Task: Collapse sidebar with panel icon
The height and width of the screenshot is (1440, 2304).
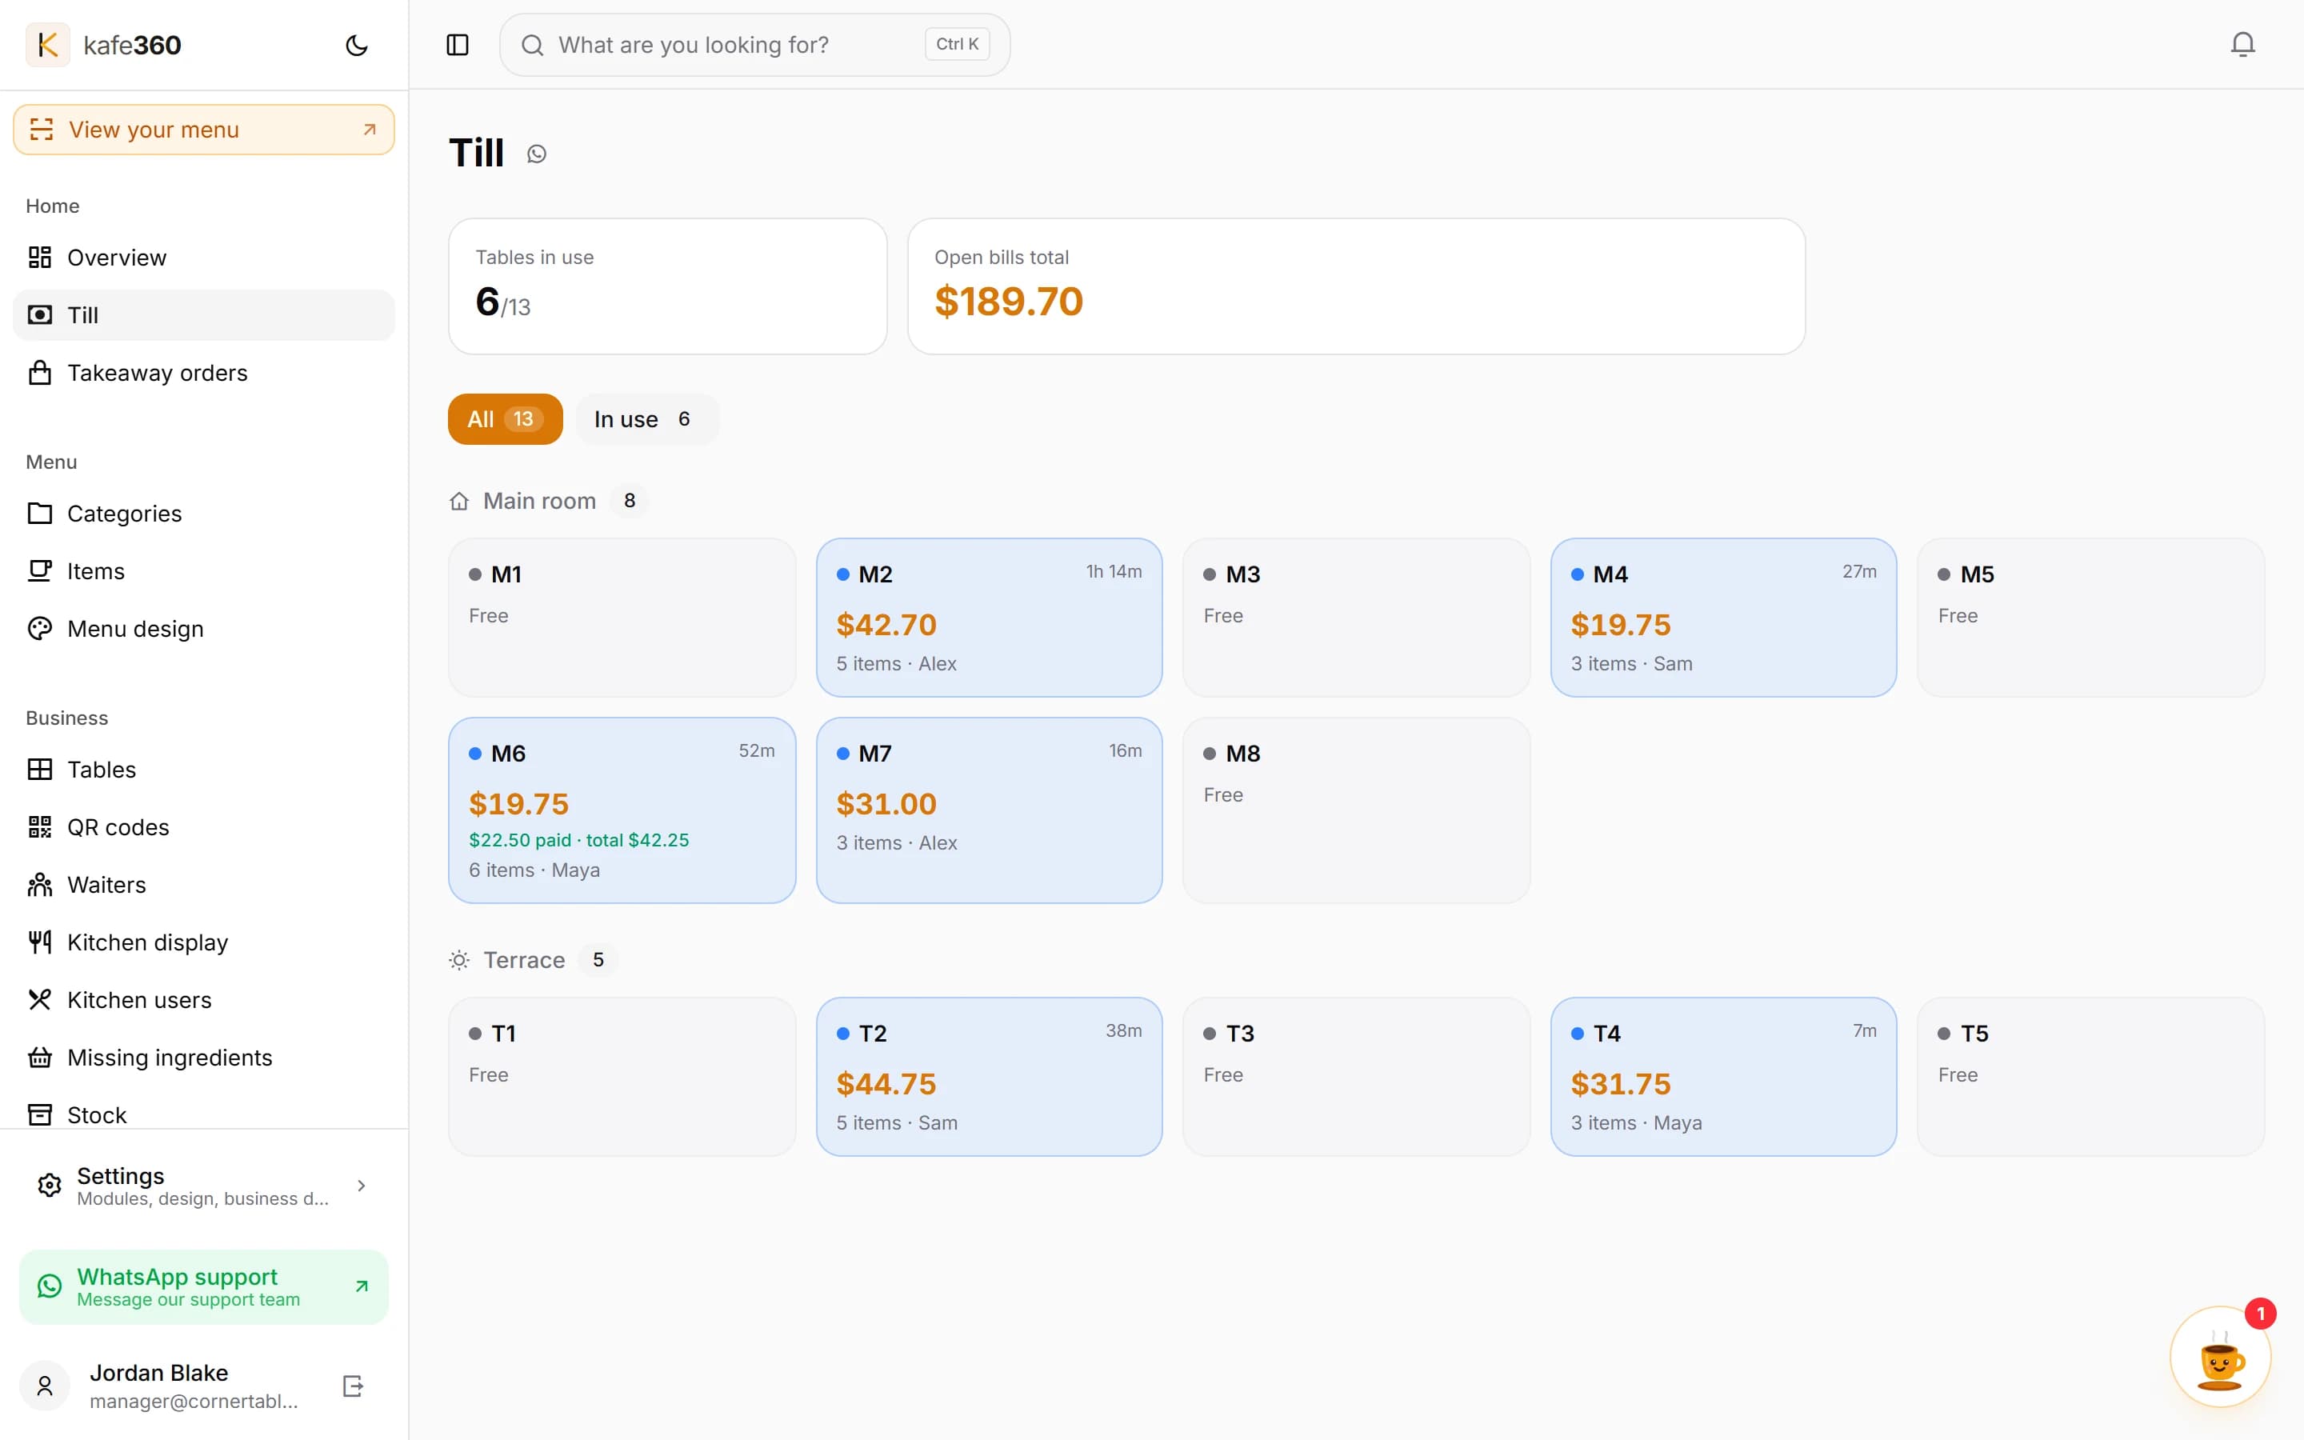Action: pyautogui.click(x=457, y=45)
